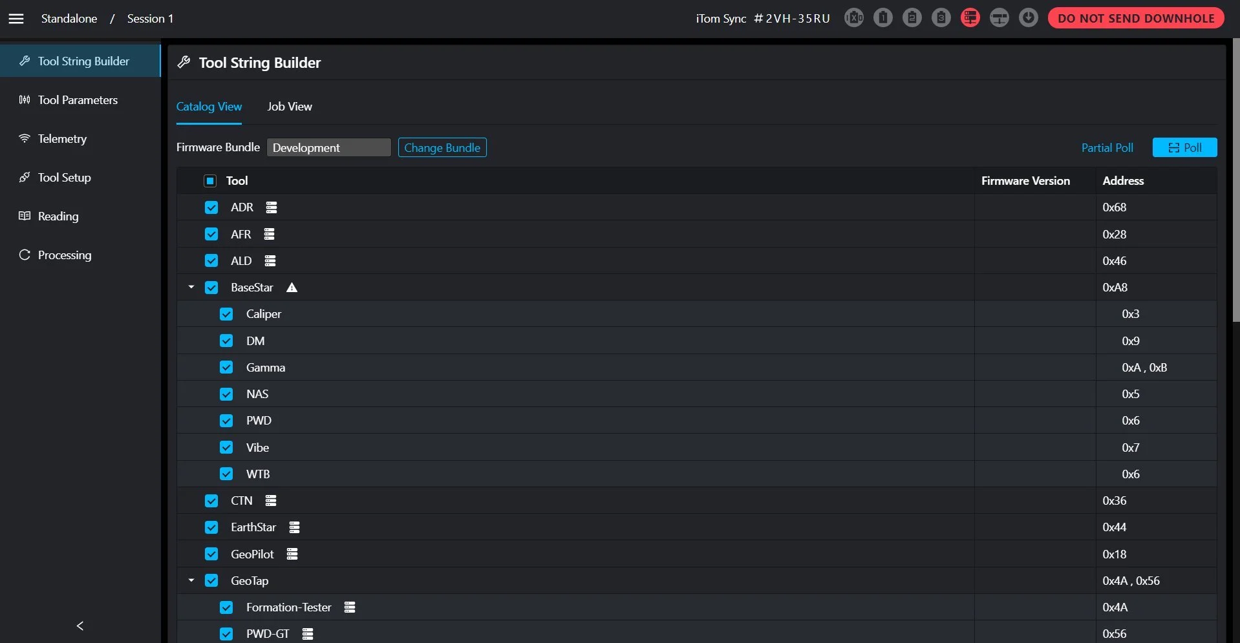
Task: Uncheck the Gamma tool
Action: tap(226, 367)
